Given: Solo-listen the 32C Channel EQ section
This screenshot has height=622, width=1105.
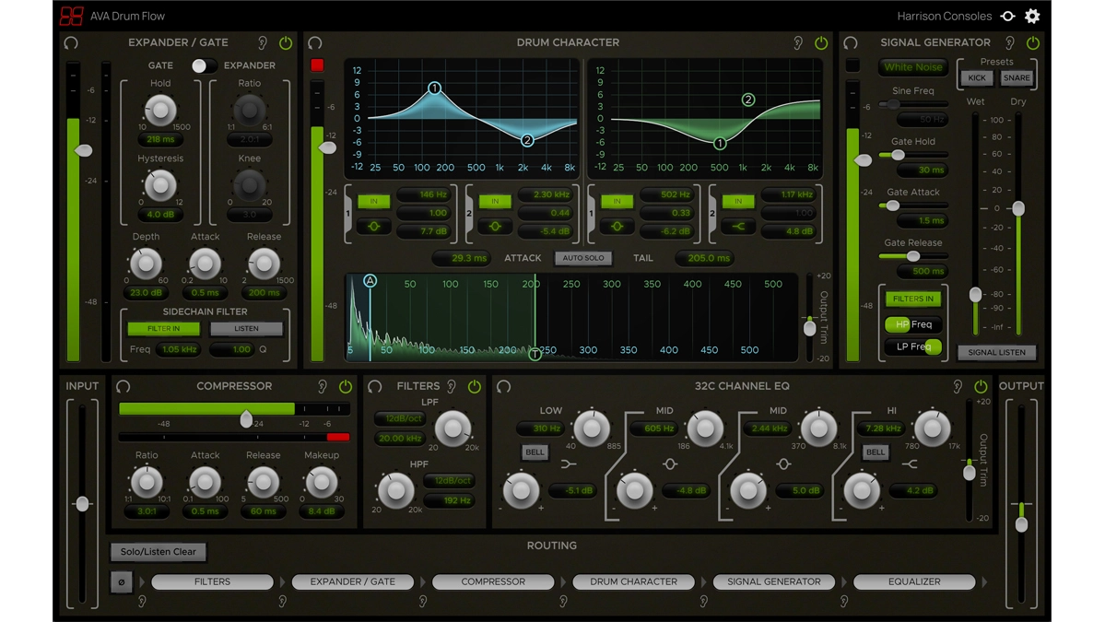Looking at the screenshot, I should (958, 387).
